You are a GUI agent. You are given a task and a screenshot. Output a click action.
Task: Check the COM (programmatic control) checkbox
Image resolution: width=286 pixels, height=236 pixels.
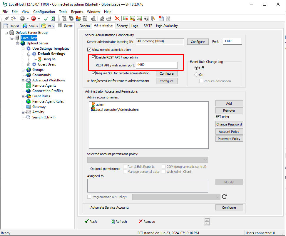pos(164,167)
